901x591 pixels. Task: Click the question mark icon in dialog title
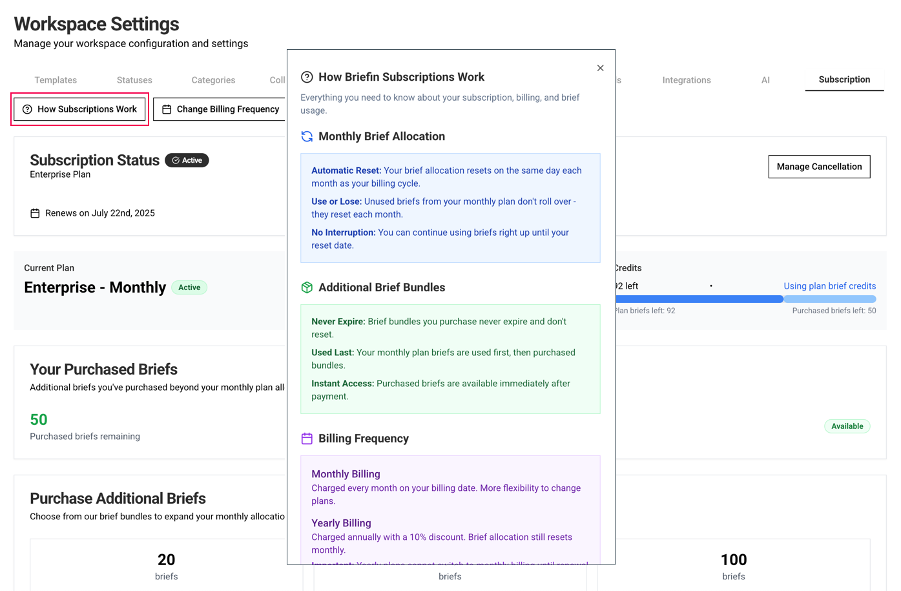(x=307, y=77)
